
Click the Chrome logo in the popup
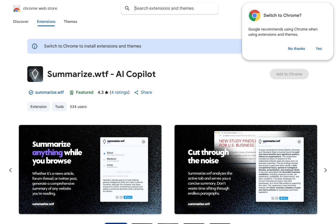[255, 15]
